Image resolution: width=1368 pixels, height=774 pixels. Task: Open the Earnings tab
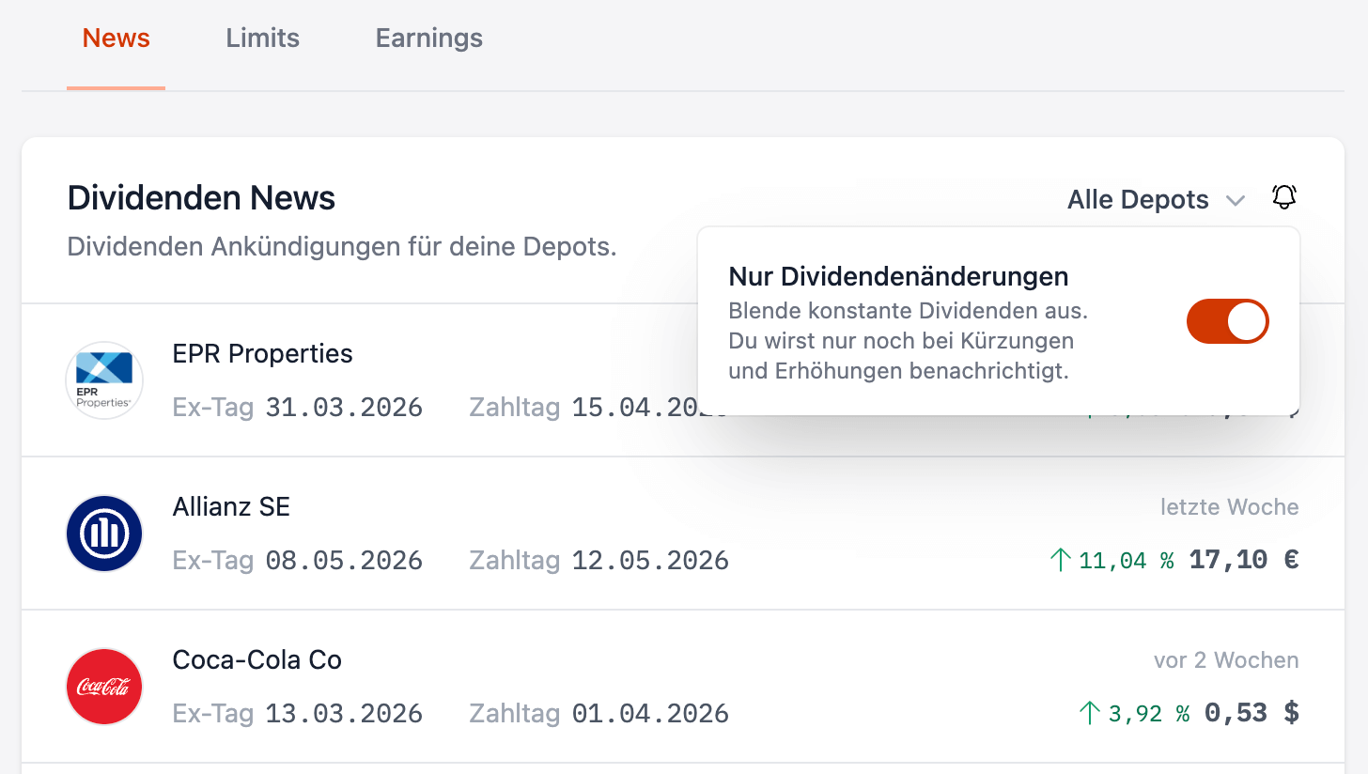(x=428, y=39)
